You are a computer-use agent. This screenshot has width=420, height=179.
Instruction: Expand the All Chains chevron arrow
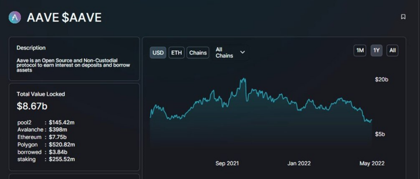pyautogui.click(x=243, y=52)
